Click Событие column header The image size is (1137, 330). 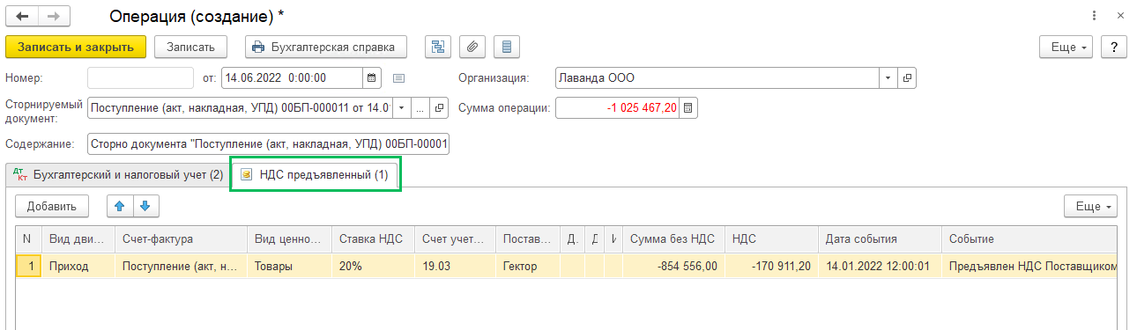(1029, 238)
